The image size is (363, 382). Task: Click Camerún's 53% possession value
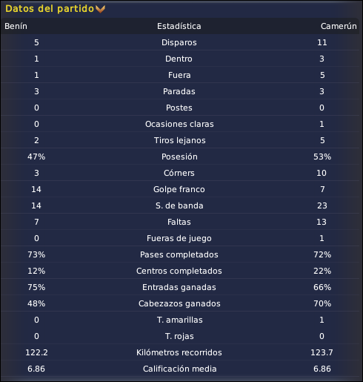point(322,157)
